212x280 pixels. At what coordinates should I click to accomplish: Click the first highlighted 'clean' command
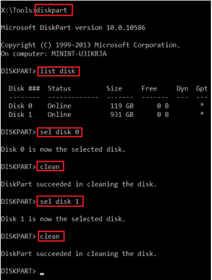coord(50,167)
